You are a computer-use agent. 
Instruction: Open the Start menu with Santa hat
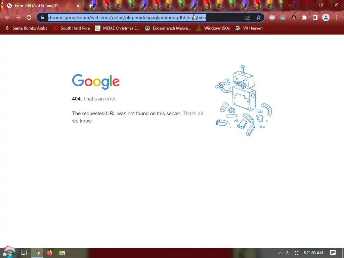point(9,252)
